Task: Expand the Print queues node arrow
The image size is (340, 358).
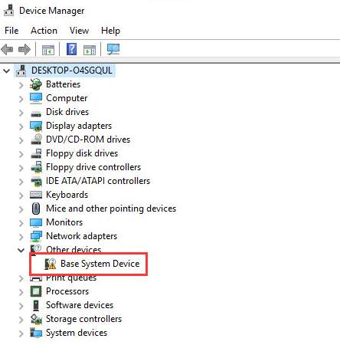Action: pyautogui.click(x=21, y=278)
